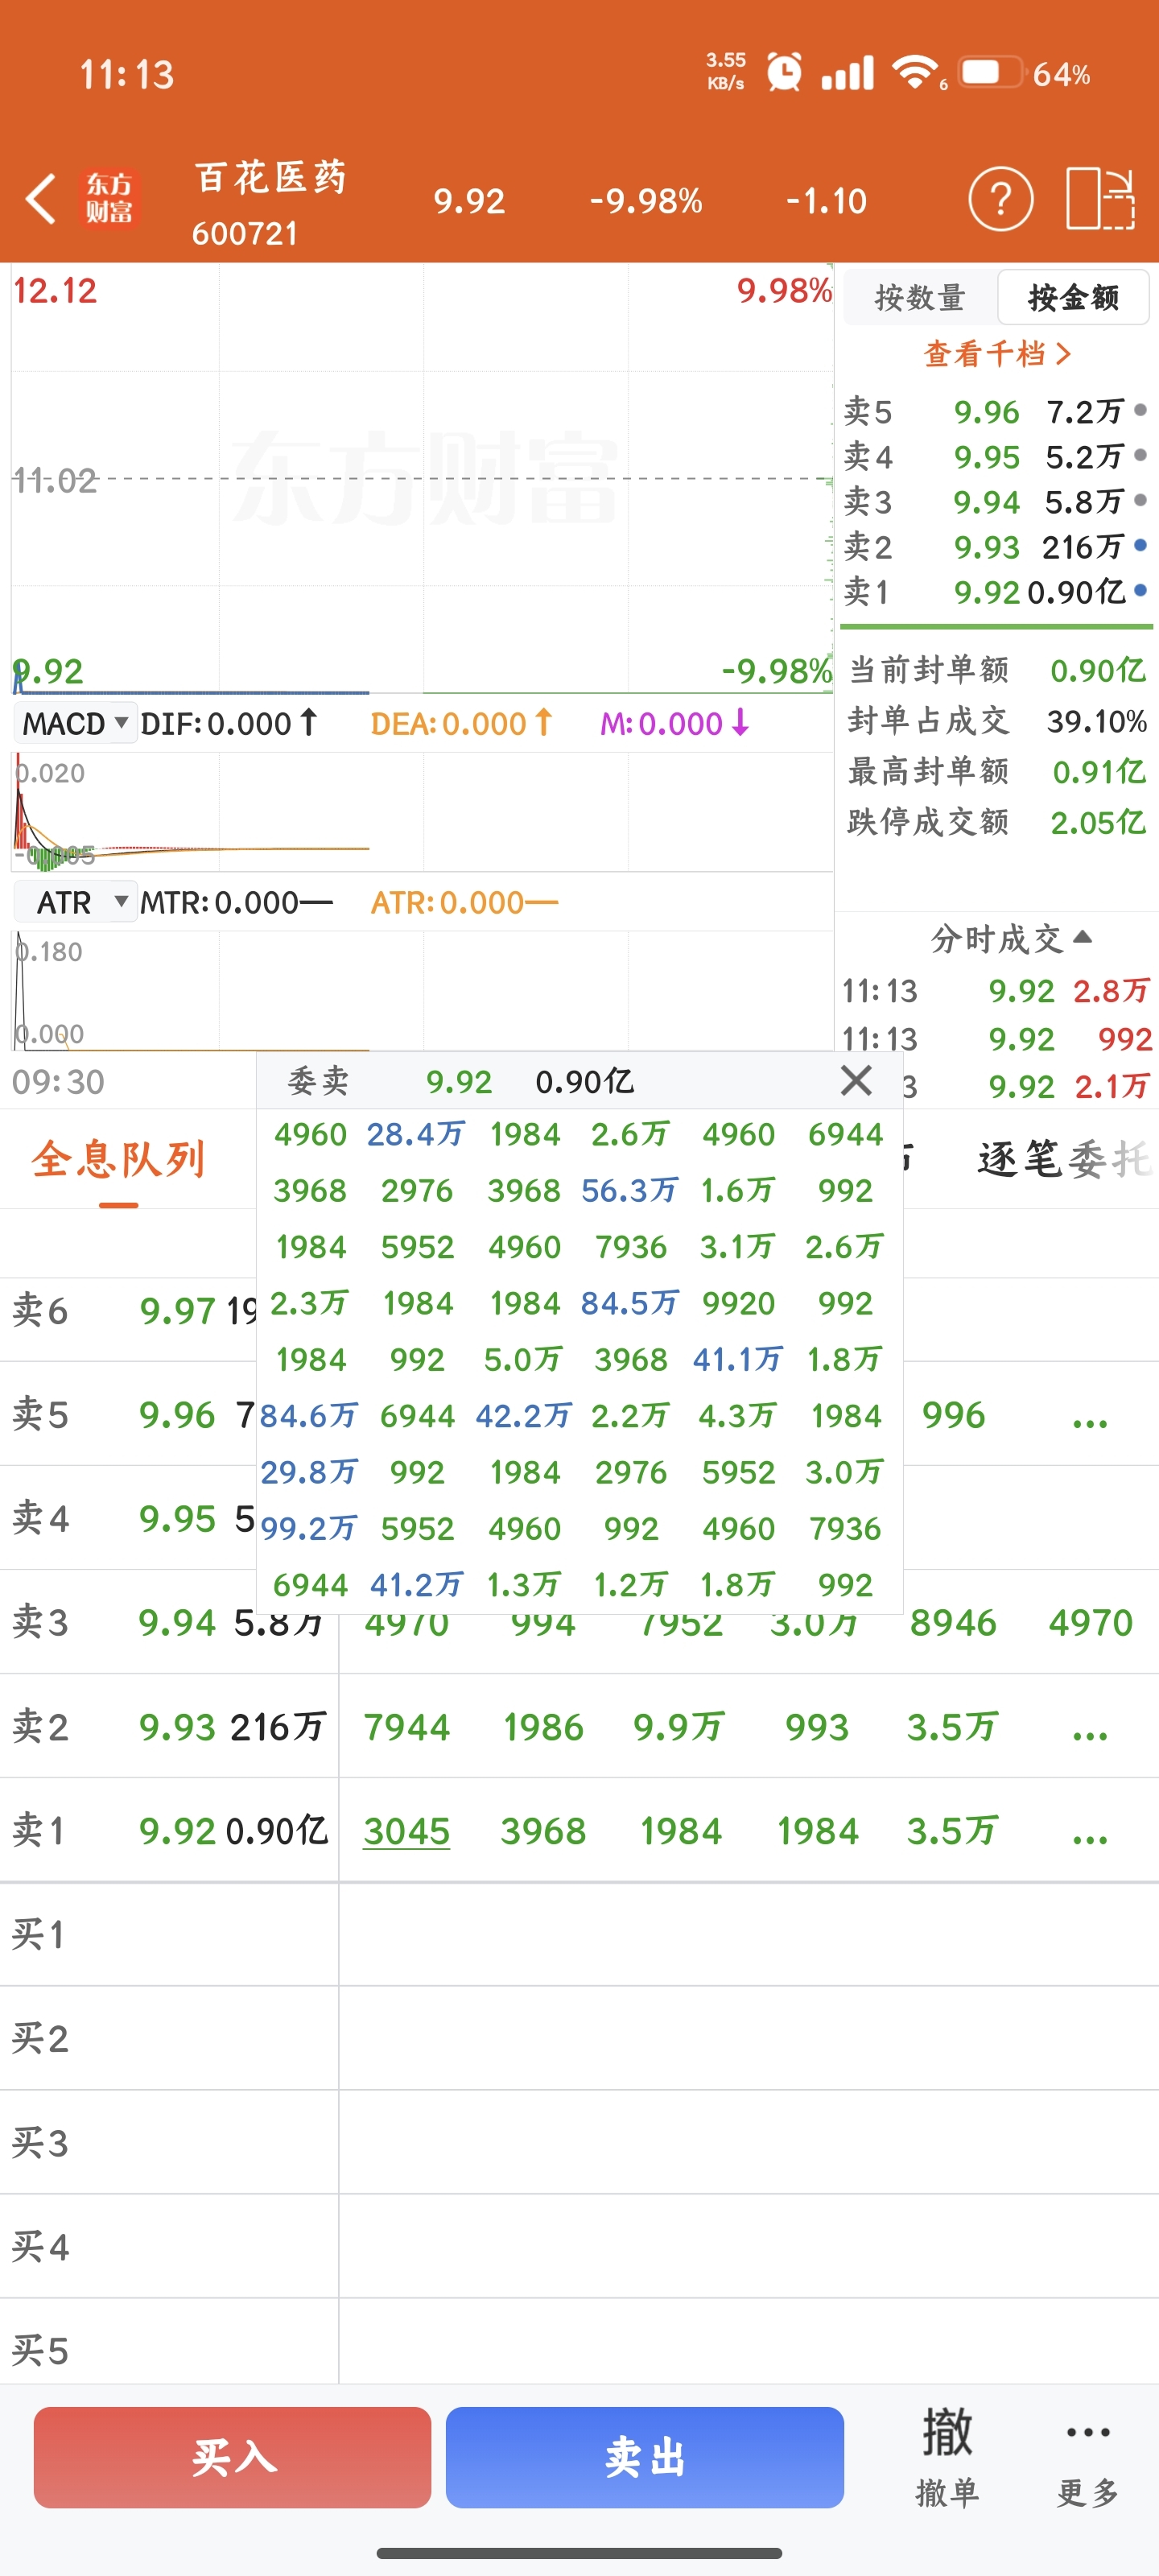Tap the intraday price chart area
Screen dimensions: 1159x2576
coord(422,478)
